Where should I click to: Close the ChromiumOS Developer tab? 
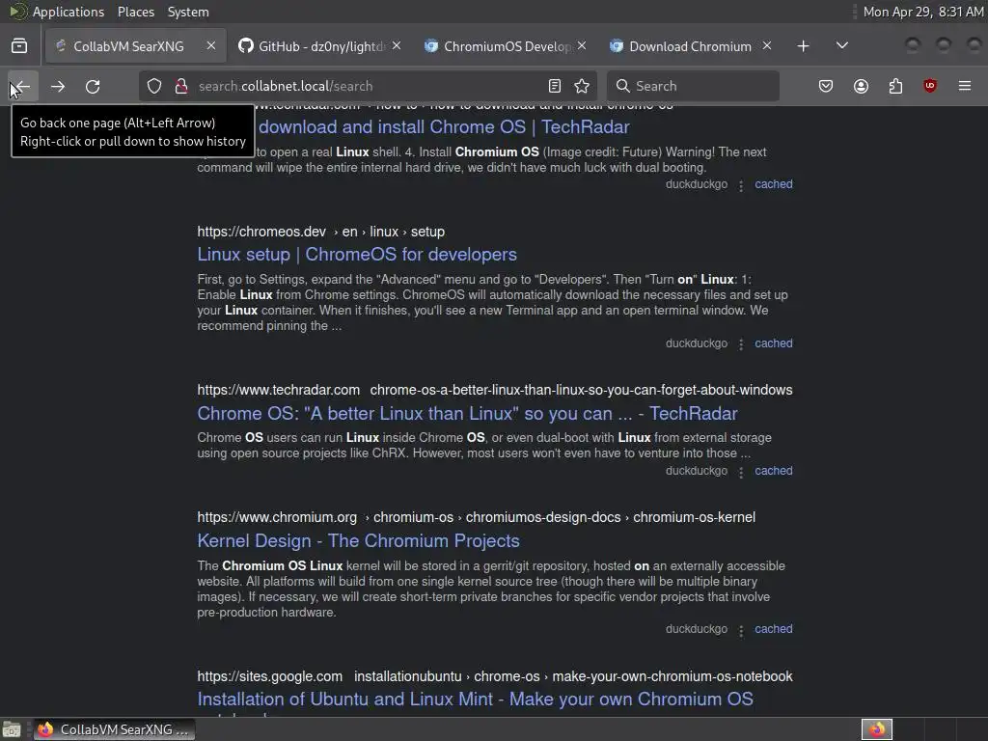(582, 46)
